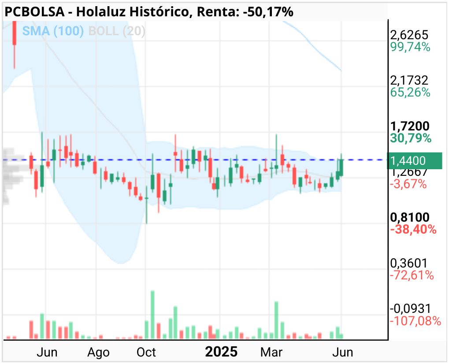
Task: Click the first Jun label on time axis
Action: (47, 352)
